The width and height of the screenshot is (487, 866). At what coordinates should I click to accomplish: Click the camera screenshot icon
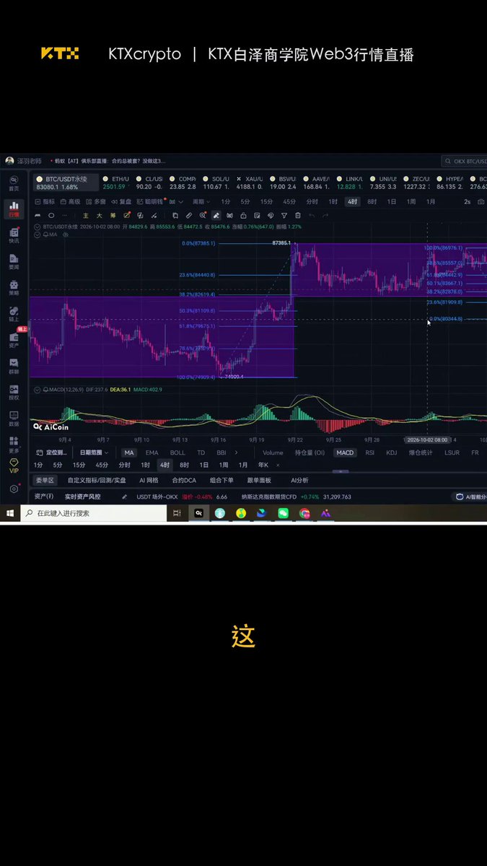click(x=481, y=202)
